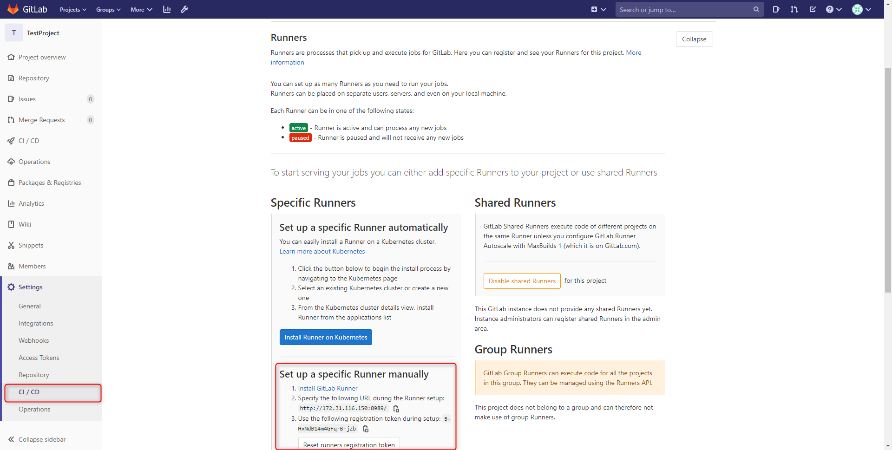
Task: Open the Groups dropdown menu
Action: click(x=108, y=9)
